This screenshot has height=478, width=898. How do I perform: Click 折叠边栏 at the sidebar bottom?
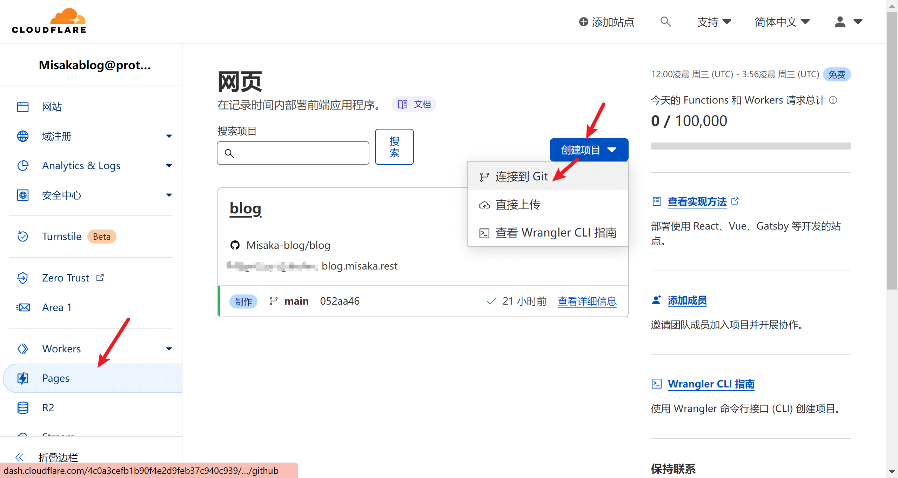[58, 457]
